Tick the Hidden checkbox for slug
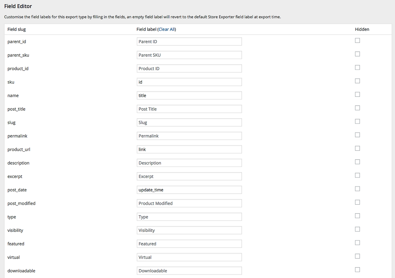The height and width of the screenshot is (278, 395). point(357,121)
